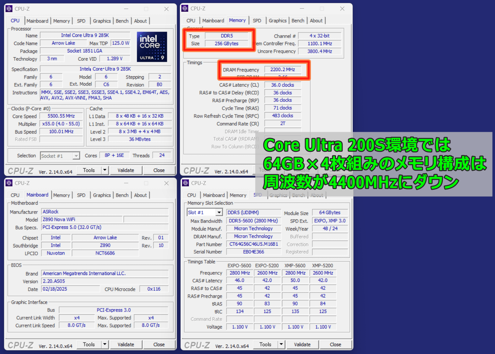
Task: Click the DRAM Frequency value '2200.2 MHz'
Action: coord(283,70)
